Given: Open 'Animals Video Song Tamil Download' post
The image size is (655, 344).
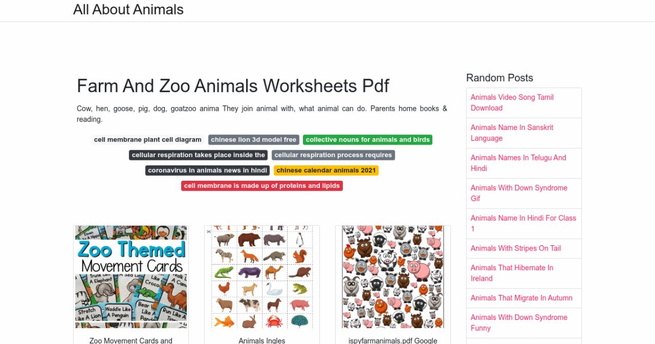Looking at the screenshot, I should pos(511,102).
